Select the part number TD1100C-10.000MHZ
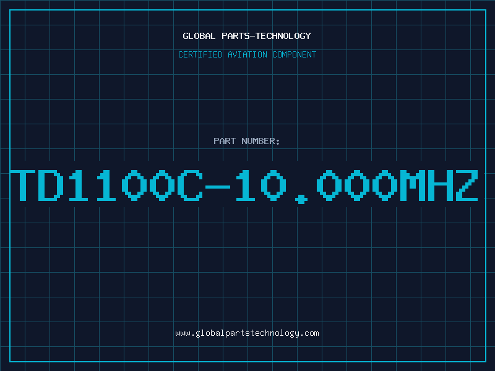The image size is (495, 371). [x=244, y=186]
